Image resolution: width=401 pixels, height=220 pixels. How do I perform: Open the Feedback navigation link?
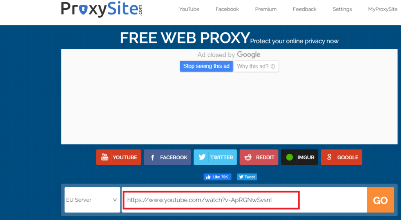305,9
